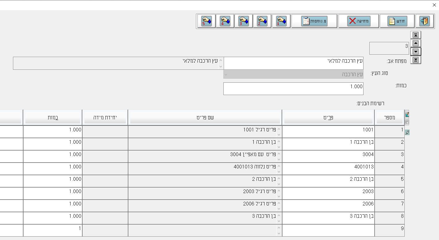
Task: Click the hand icon numbered 2
Action: pyautogui.click(x=262, y=21)
